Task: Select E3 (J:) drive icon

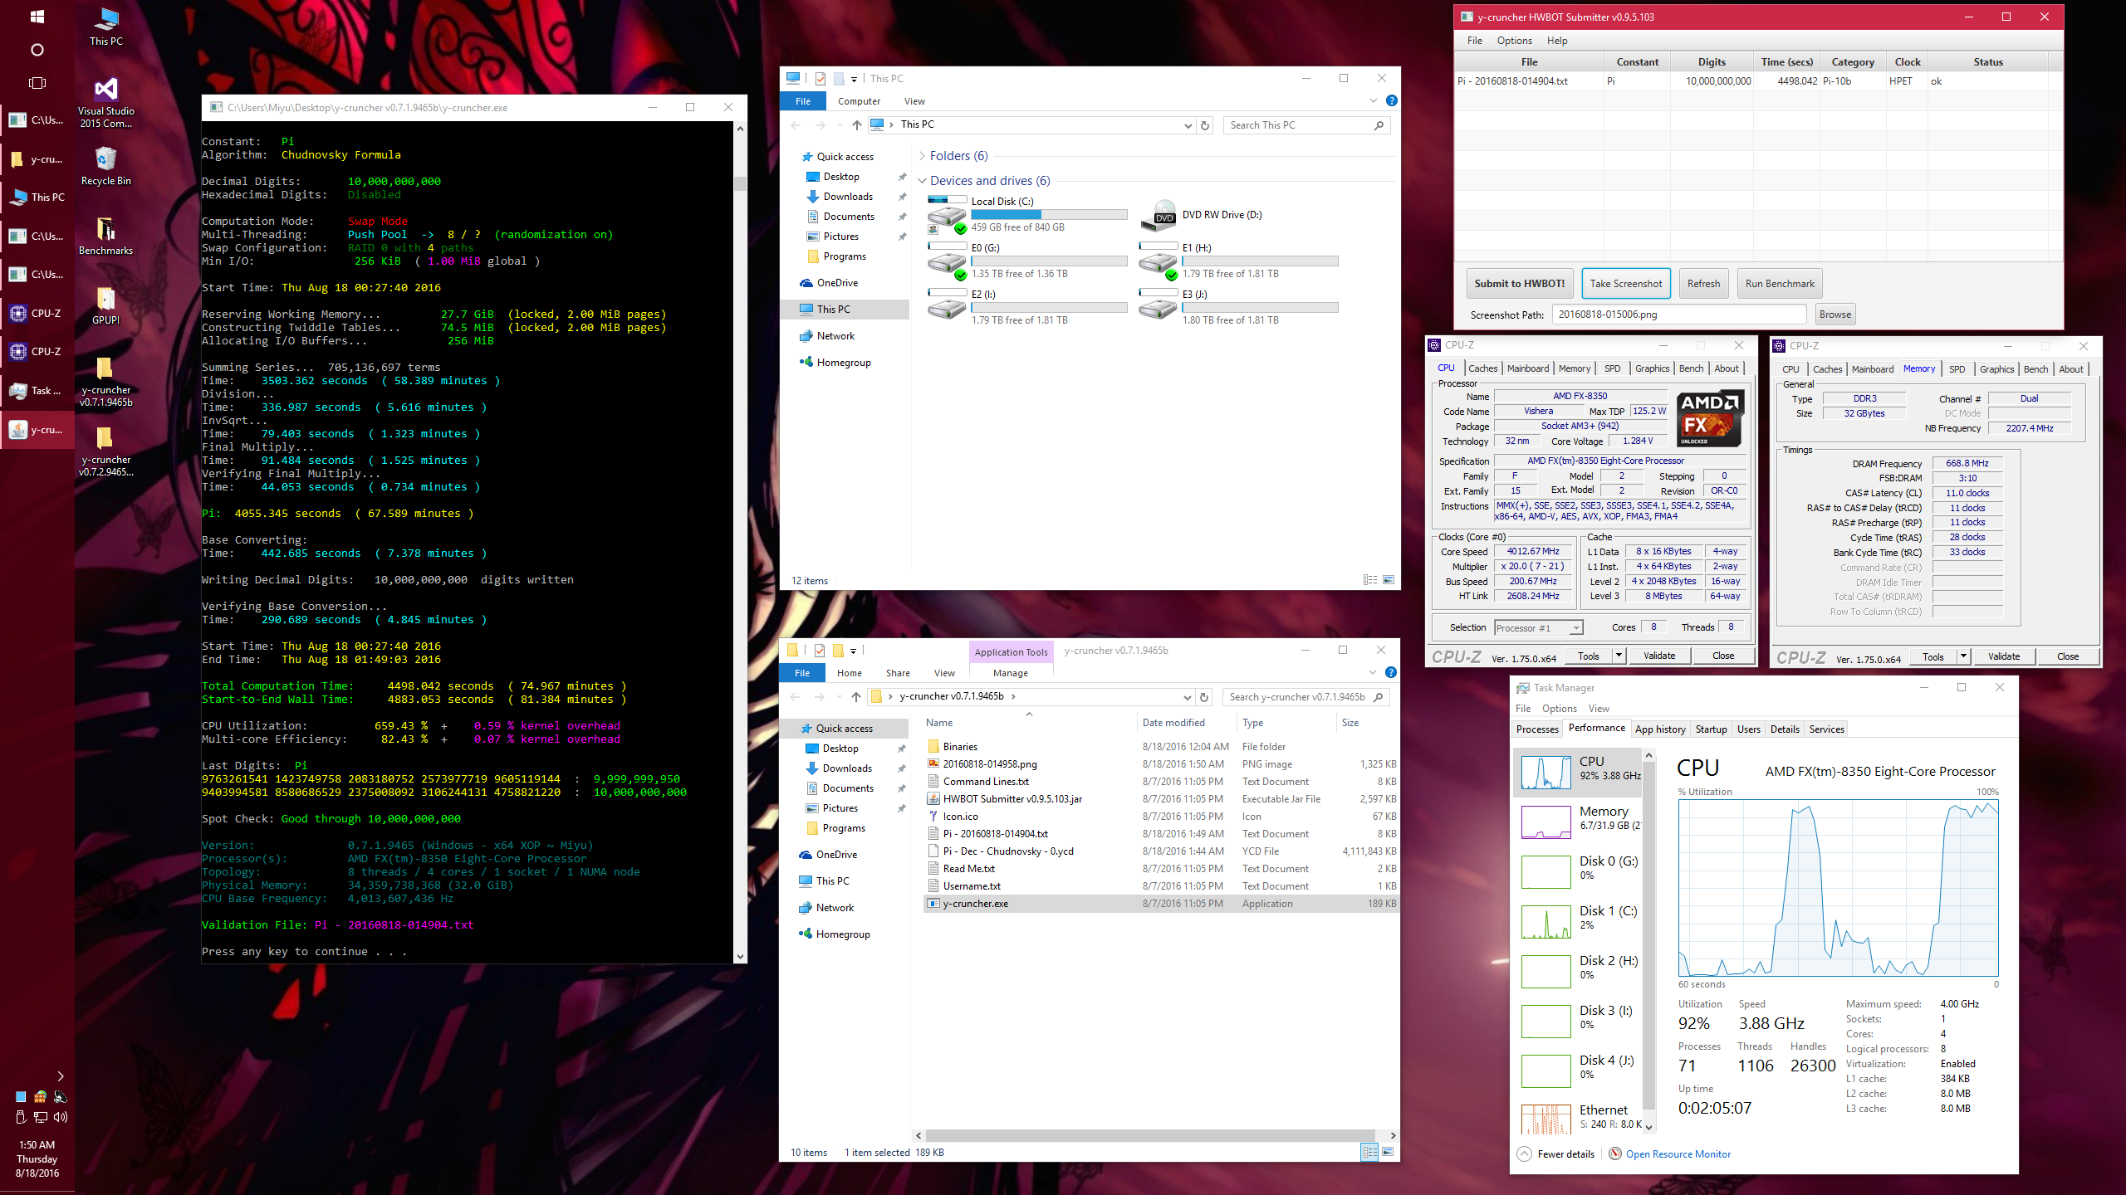Action: (1159, 305)
